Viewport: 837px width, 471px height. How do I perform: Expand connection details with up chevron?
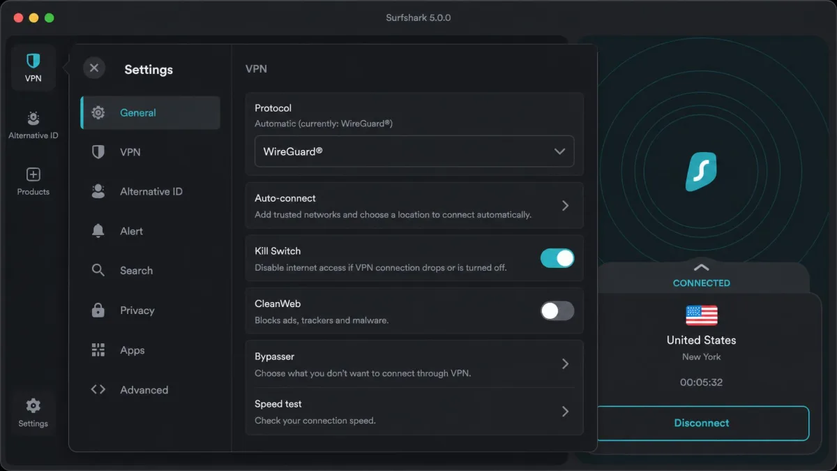701,267
